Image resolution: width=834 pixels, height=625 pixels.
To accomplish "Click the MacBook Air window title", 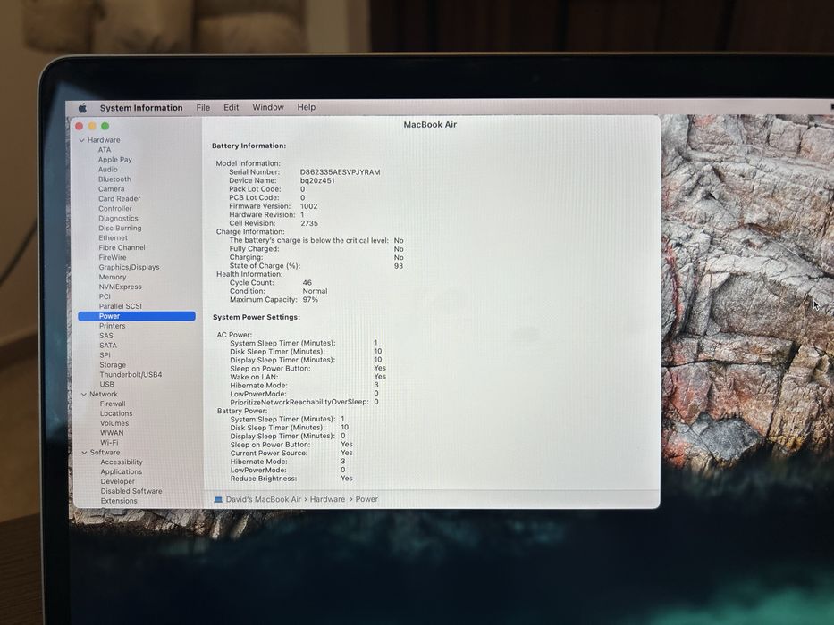I will click(430, 125).
